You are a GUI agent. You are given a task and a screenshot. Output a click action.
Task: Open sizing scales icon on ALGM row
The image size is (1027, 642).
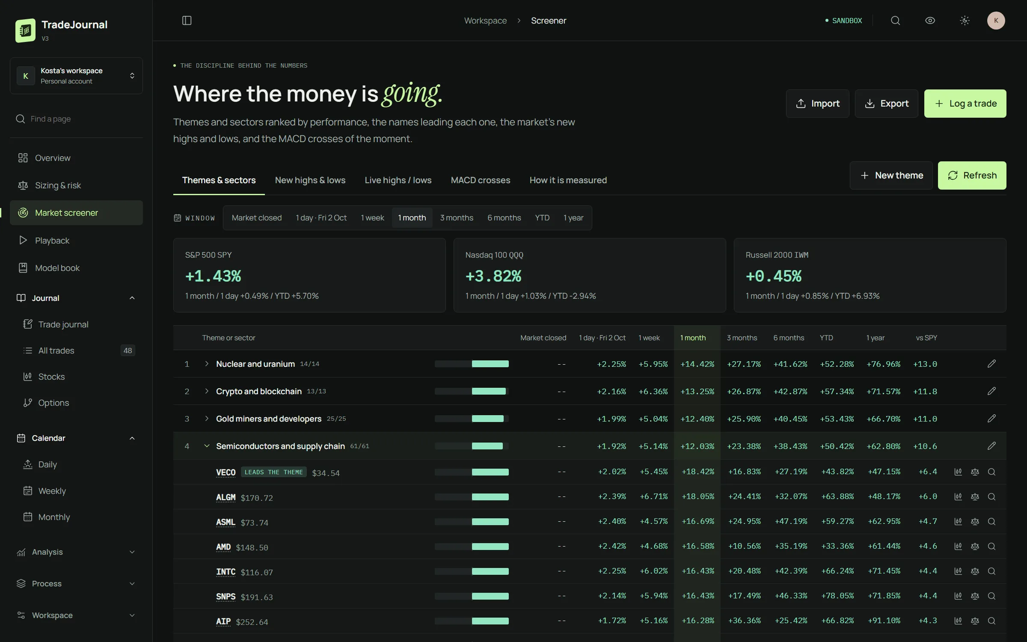[x=975, y=496]
